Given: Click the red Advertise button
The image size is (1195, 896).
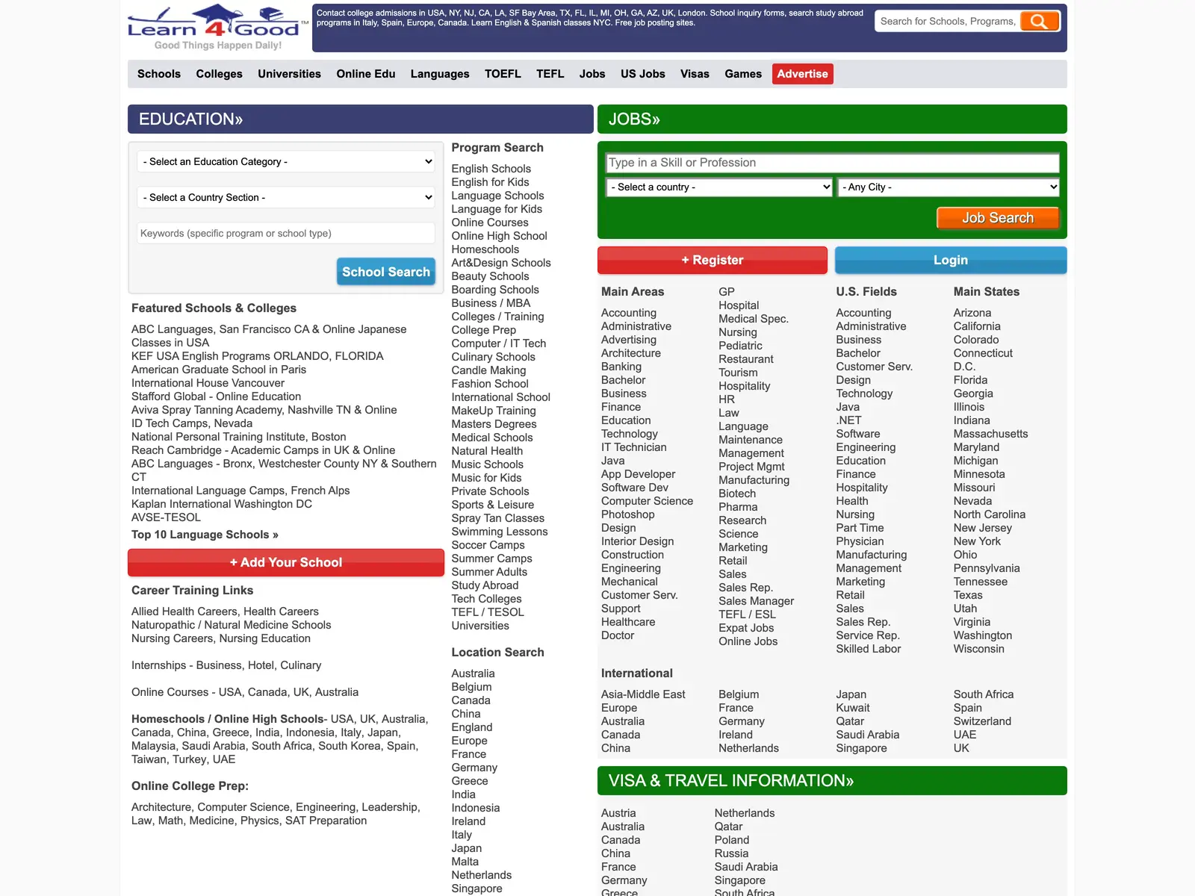Looking at the screenshot, I should [x=802, y=74].
